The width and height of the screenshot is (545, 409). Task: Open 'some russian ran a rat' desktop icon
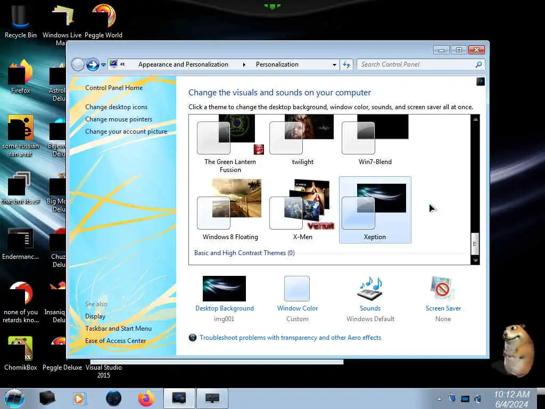pos(21,136)
